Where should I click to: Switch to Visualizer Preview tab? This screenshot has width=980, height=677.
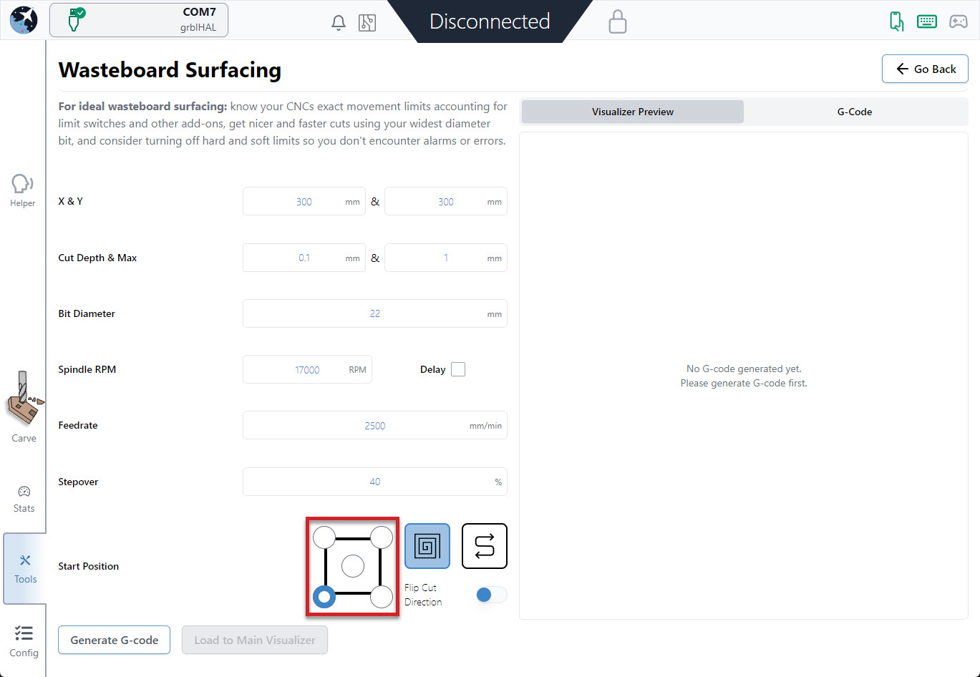click(x=633, y=112)
